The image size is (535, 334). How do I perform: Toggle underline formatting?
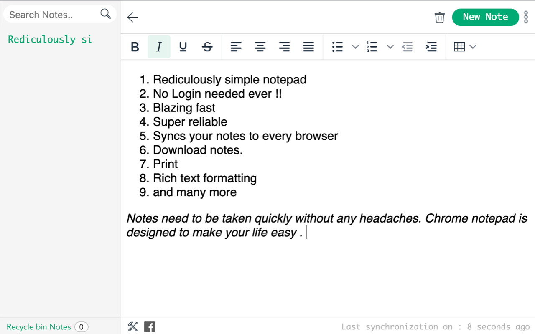[183, 47]
